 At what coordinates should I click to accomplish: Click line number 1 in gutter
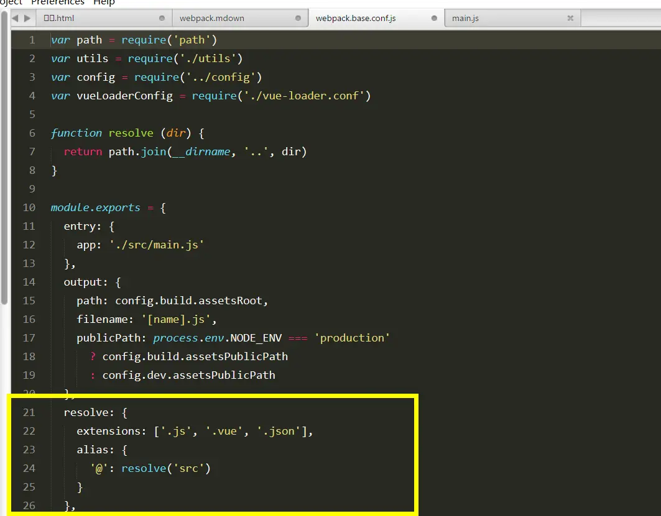pyautogui.click(x=32, y=40)
